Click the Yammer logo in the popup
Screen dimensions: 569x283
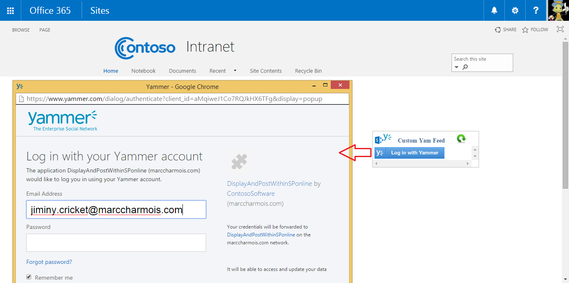pos(62,121)
